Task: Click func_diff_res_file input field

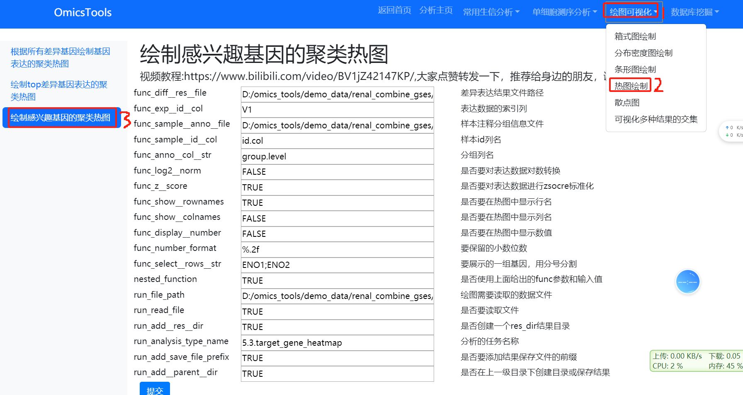Action: (x=338, y=94)
